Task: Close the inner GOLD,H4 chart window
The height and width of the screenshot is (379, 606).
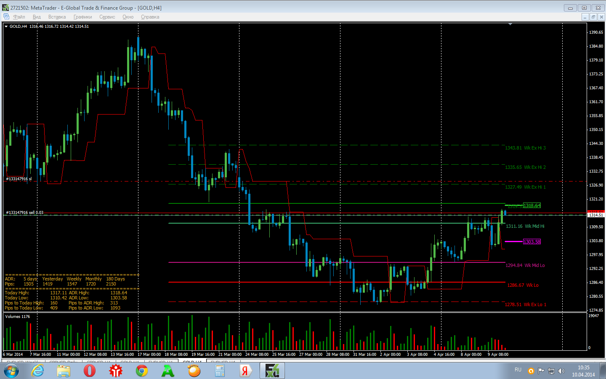Action: point(601,17)
